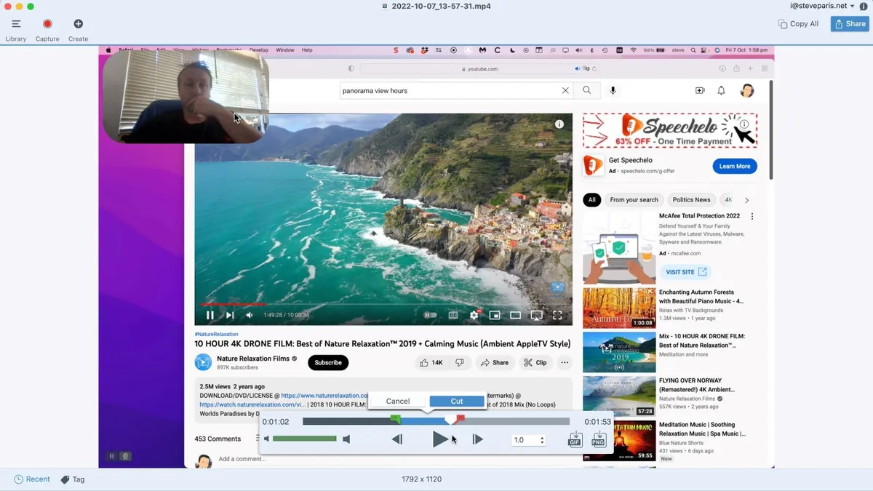Like the video with 14K likes

pos(431,362)
